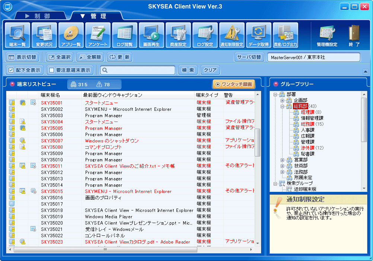Sort by 最前面ウィンドウキャプション column header
This screenshot has width=373, height=261.
tap(138, 95)
